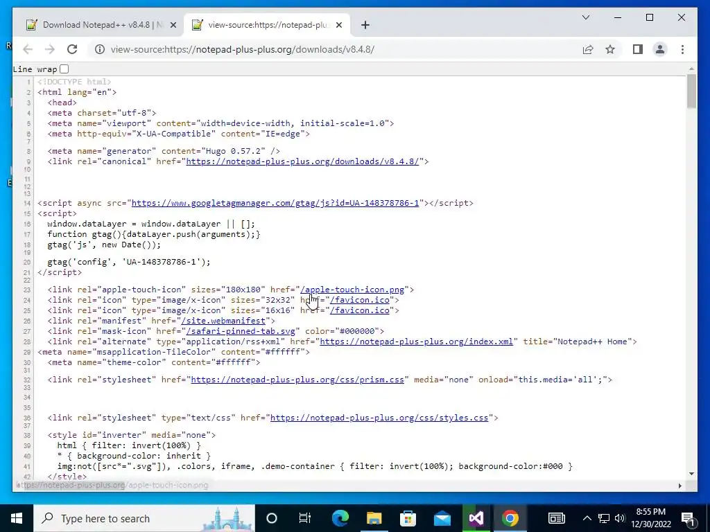
Task: Open canonical downloads/v8.4.8 link
Action: click(302, 161)
